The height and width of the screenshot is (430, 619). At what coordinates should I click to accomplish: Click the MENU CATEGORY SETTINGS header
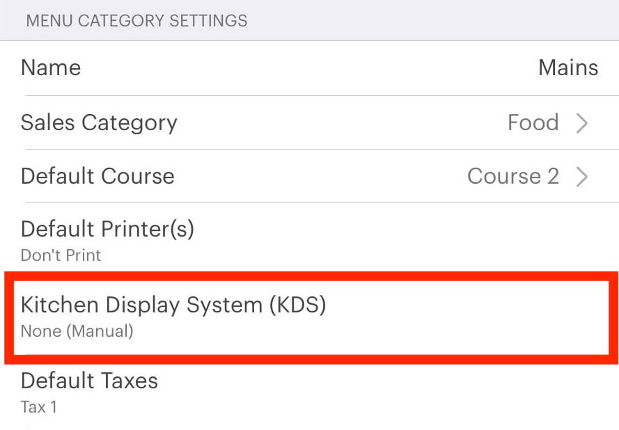point(136,21)
